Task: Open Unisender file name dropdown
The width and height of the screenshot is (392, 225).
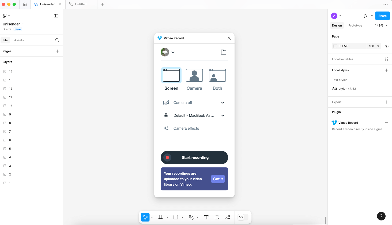Action: click(13, 24)
